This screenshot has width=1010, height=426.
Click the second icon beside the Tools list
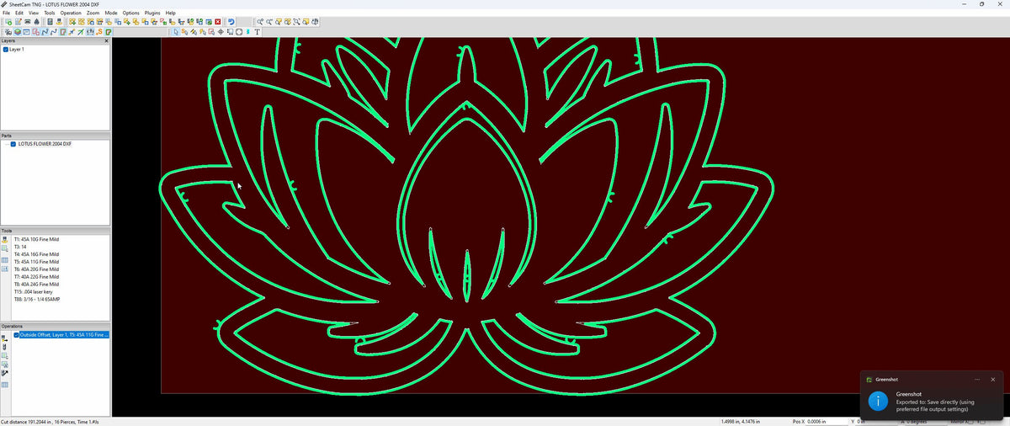(5, 250)
